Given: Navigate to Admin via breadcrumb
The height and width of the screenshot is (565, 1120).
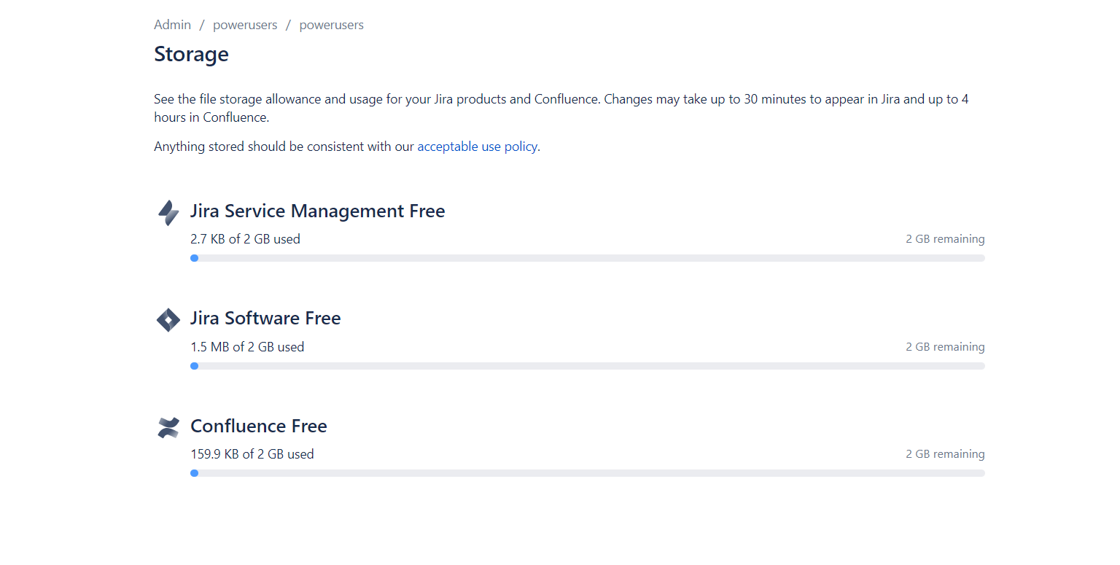Looking at the screenshot, I should 172,24.
